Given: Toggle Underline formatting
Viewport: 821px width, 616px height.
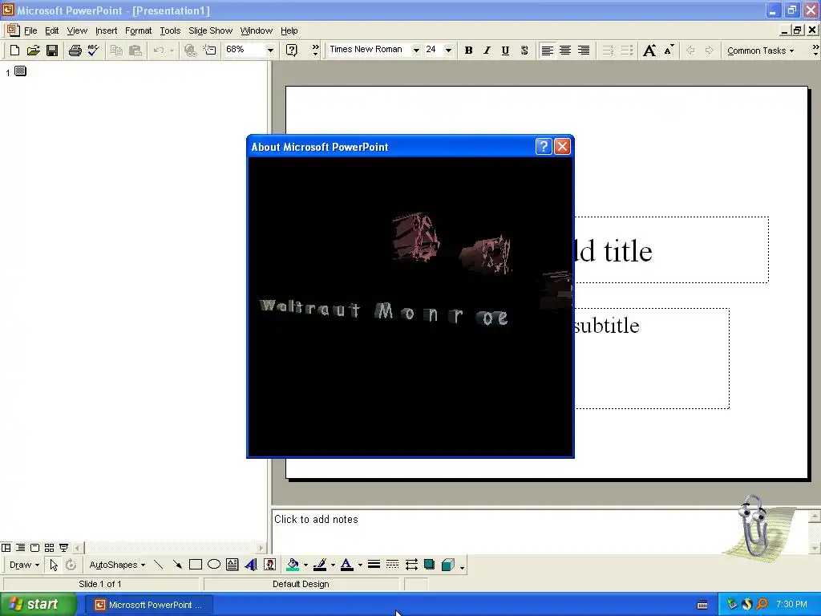Looking at the screenshot, I should (505, 51).
